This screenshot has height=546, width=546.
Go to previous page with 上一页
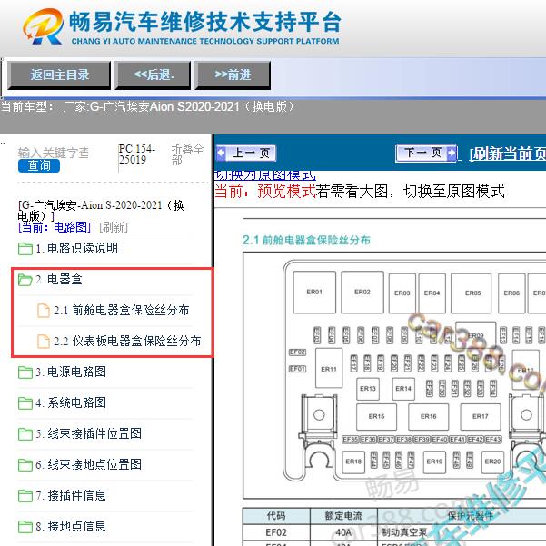coord(246,154)
